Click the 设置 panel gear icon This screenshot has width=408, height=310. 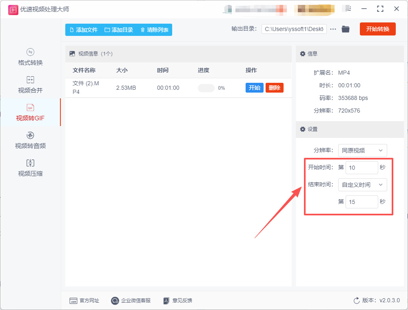click(x=303, y=129)
